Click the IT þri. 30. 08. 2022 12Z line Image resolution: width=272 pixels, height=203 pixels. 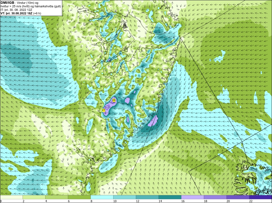click(16, 10)
